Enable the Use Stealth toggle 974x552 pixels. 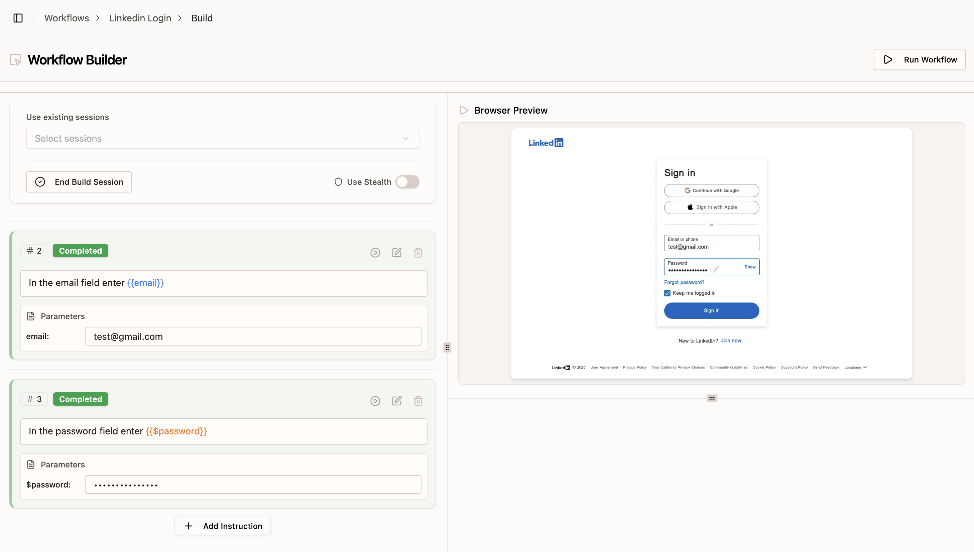(x=407, y=182)
